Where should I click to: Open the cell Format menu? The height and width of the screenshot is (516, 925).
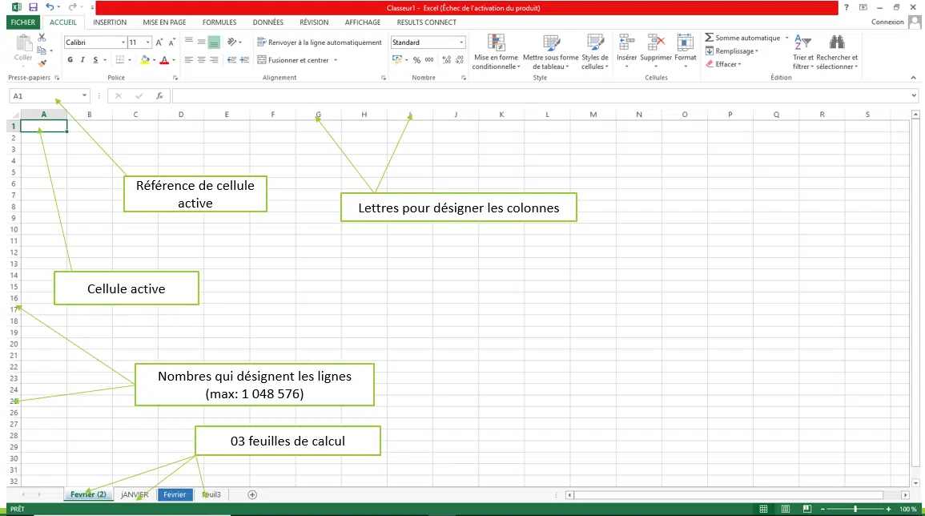686,50
